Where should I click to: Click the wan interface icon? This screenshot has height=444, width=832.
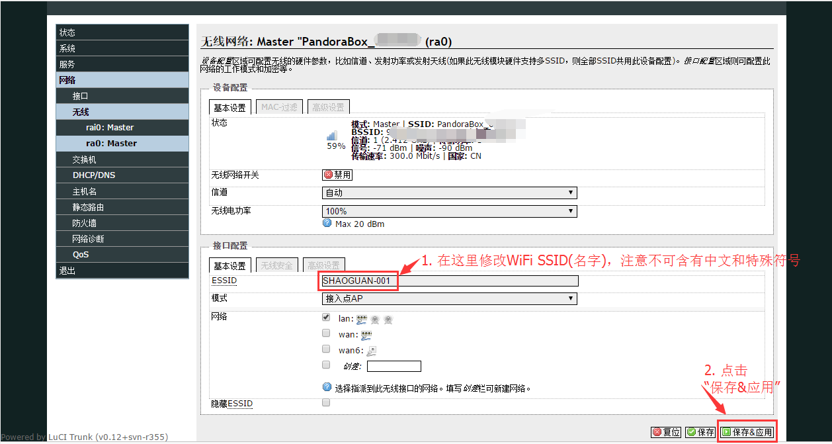(x=366, y=335)
